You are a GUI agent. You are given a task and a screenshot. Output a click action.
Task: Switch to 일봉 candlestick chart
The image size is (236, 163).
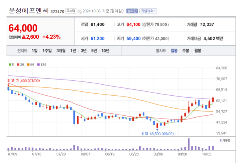[174, 51]
